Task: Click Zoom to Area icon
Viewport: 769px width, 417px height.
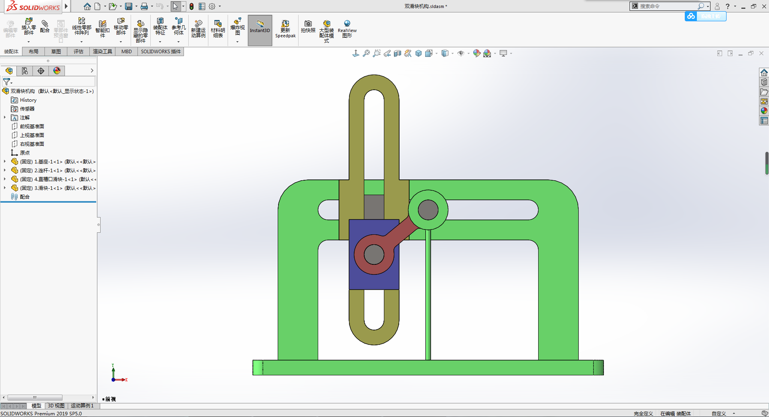Action: pos(377,53)
